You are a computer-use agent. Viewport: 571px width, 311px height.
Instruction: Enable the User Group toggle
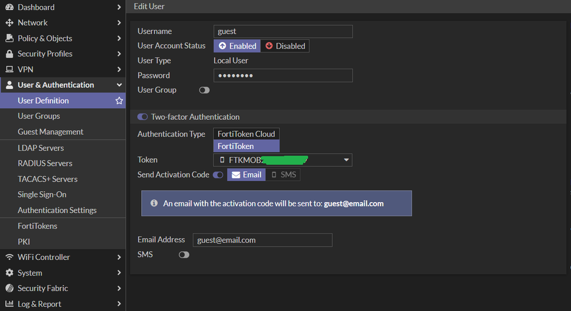tap(204, 90)
